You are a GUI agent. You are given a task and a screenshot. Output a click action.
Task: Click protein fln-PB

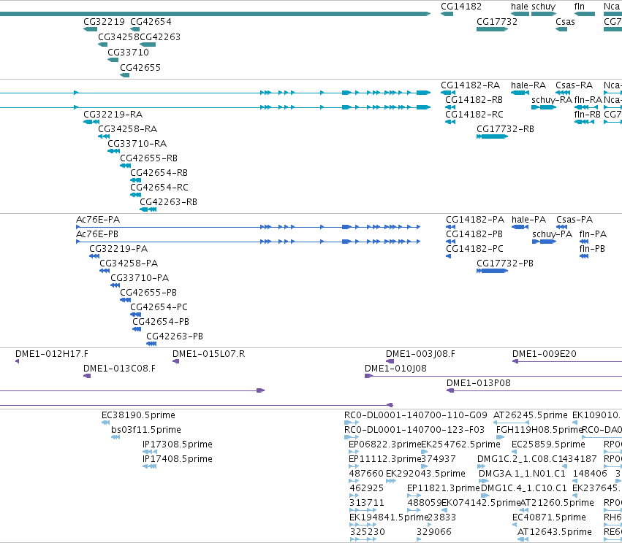(592, 249)
